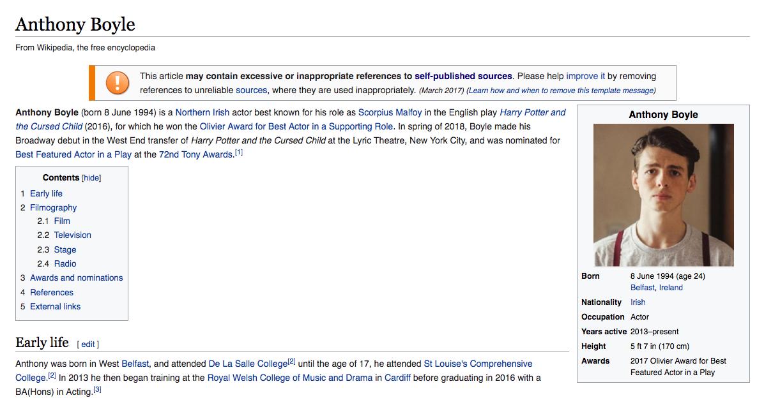Jump to References in contents
This screenshot has height=407, width=757.
[52, 292]
